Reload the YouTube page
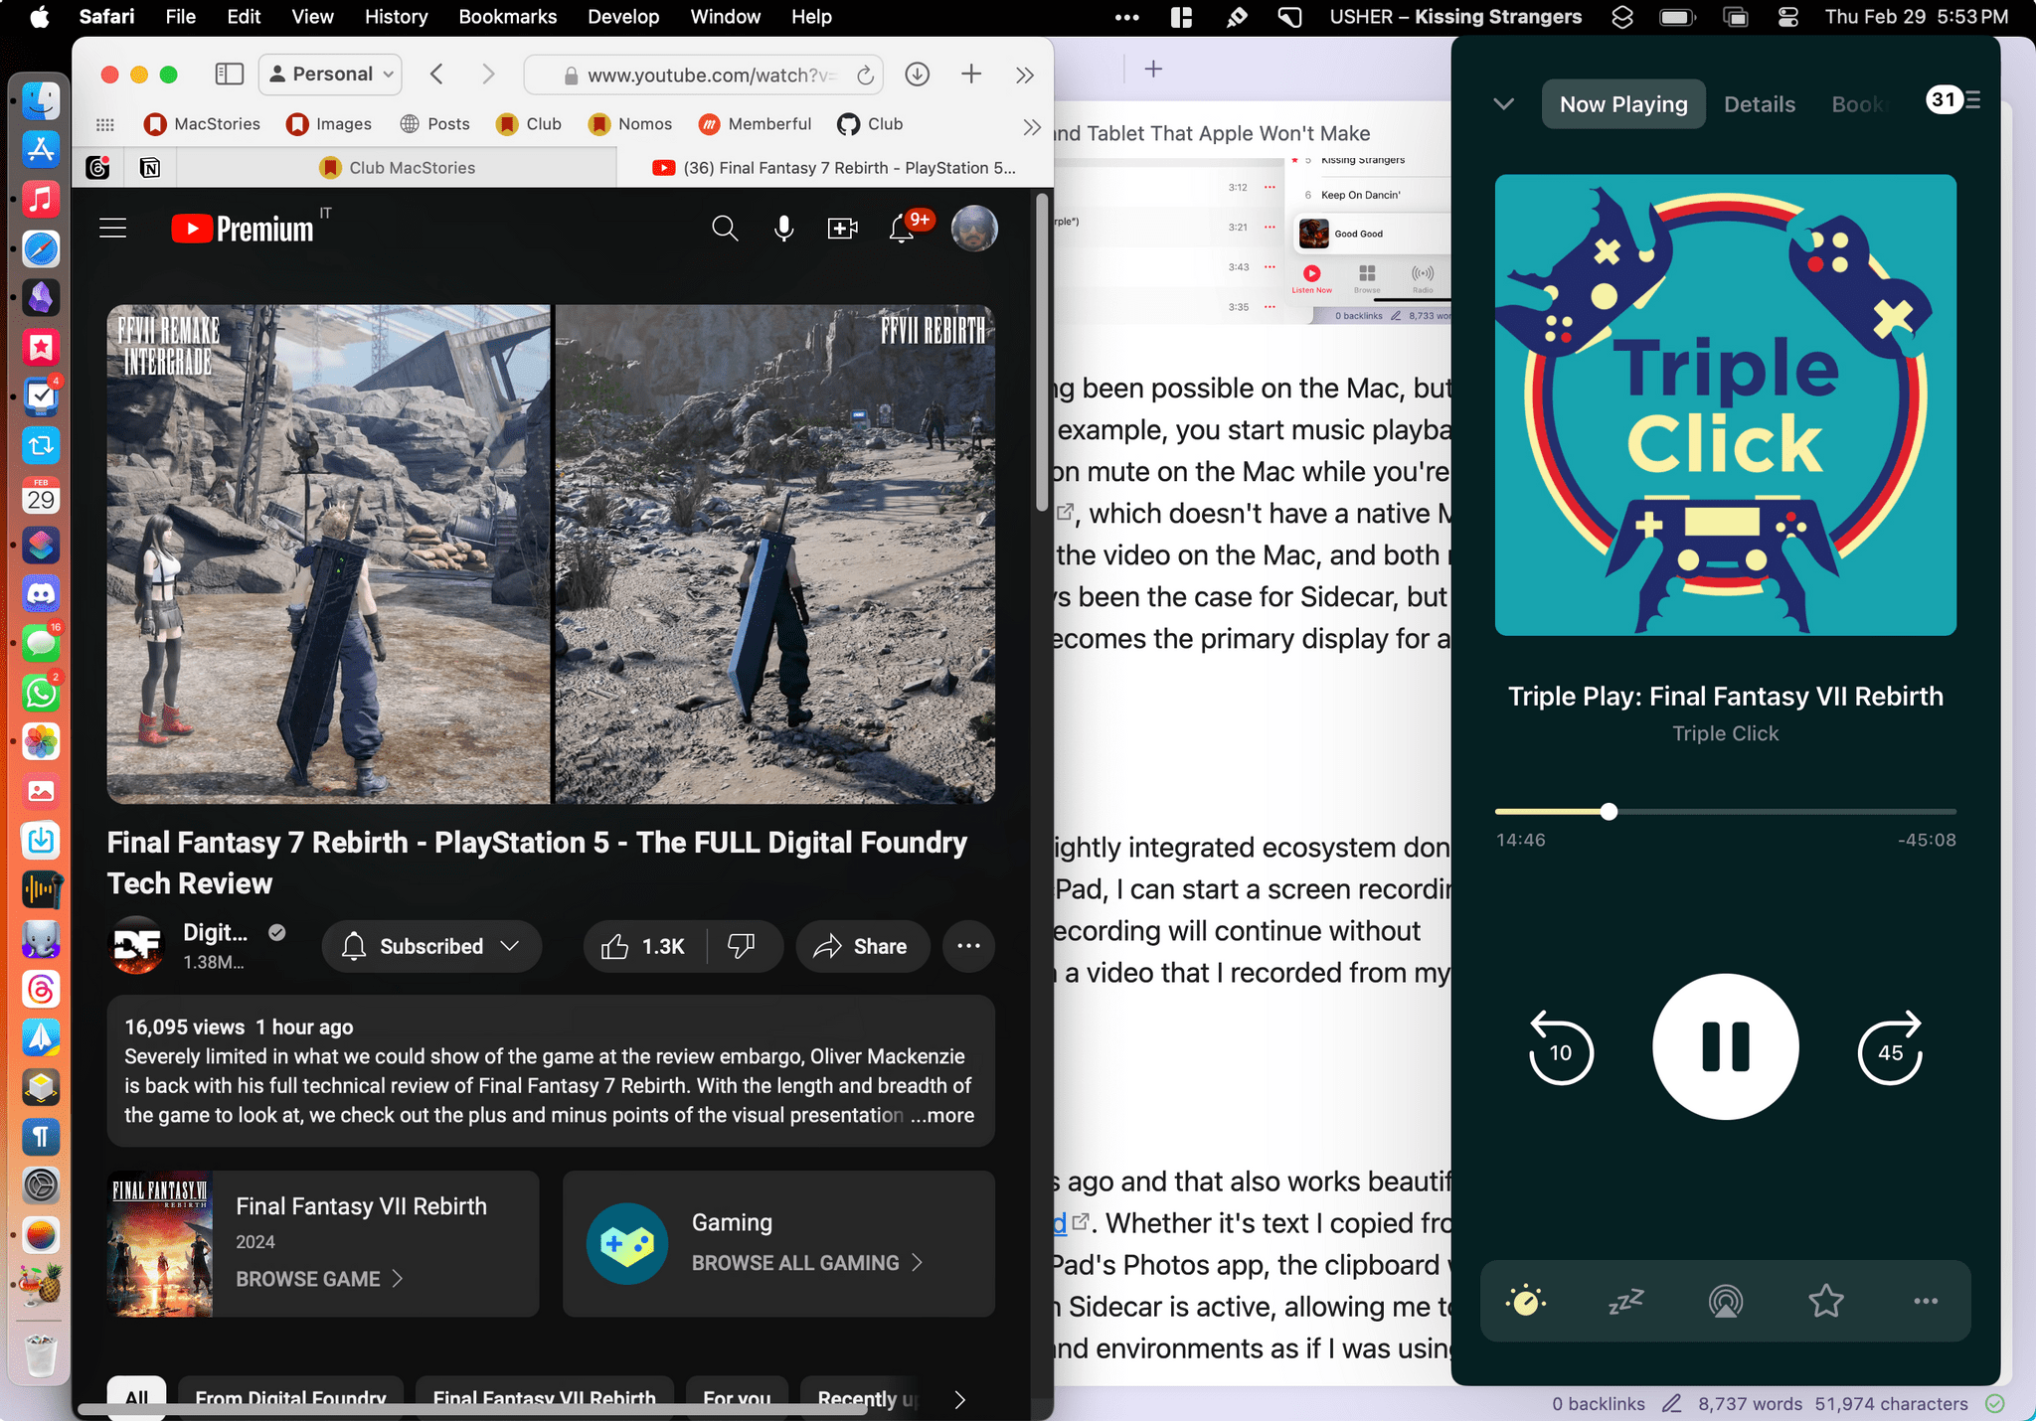 point(865,76)
